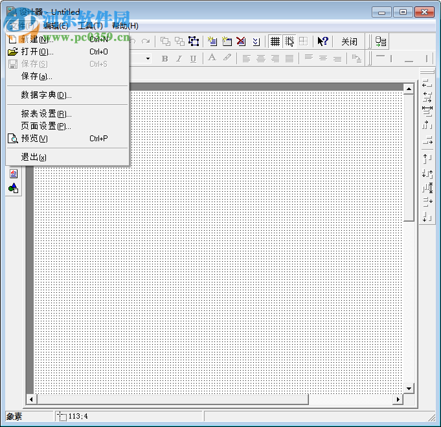Click the text rotation icon
This screenshot has width=441, height=427.
point(356,58)
